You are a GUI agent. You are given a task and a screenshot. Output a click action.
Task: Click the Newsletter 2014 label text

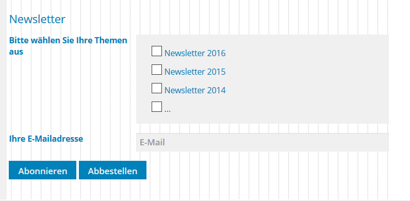click(x=195, y=90)
